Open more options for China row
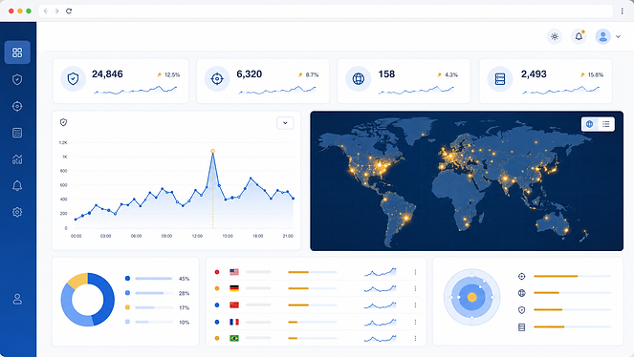Screen dimensions: 634x357 [415, 304]
